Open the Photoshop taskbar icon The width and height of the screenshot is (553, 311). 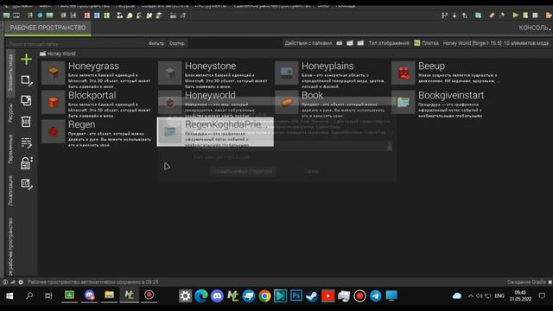click(296, 295)
